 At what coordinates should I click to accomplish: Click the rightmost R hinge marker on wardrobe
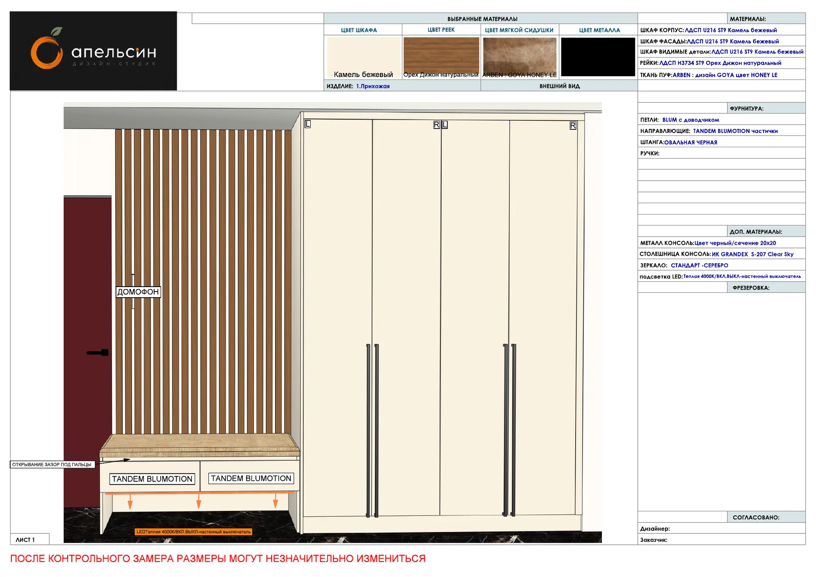coord(573,126)
